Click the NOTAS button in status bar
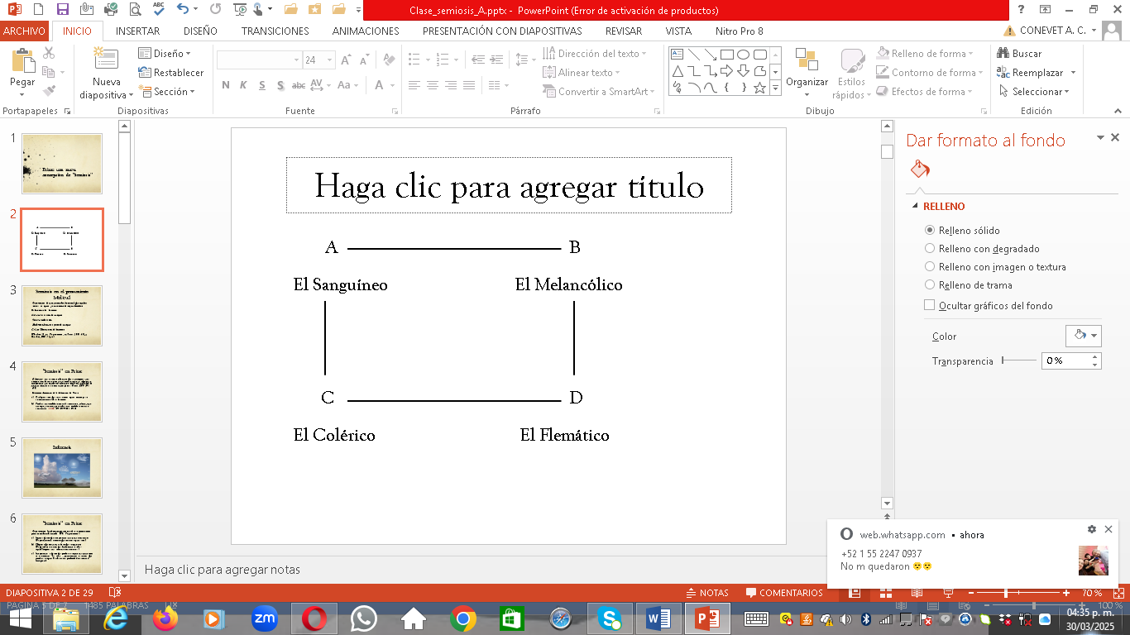This screenshot has height=635, width=1130. (707, 593)
